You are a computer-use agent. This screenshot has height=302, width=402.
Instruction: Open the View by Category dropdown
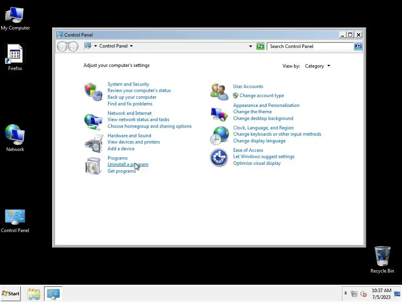pos(317,66)
